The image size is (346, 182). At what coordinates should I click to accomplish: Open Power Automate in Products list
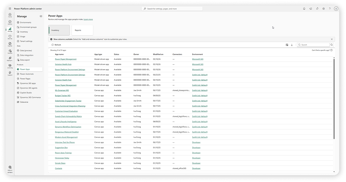pyautogui.click(x=29, y=74)
